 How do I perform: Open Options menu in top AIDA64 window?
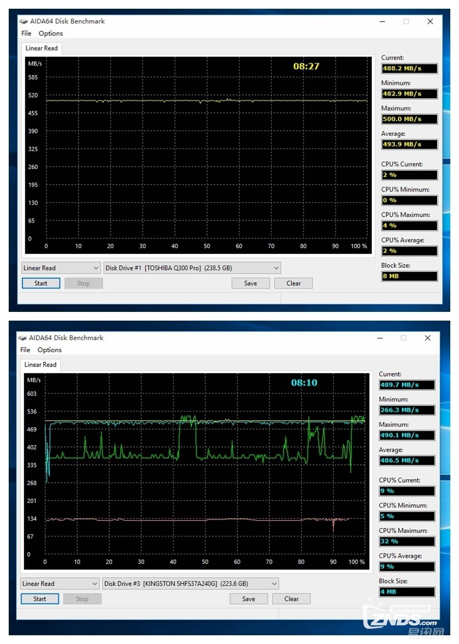click(x=50, y=33)
